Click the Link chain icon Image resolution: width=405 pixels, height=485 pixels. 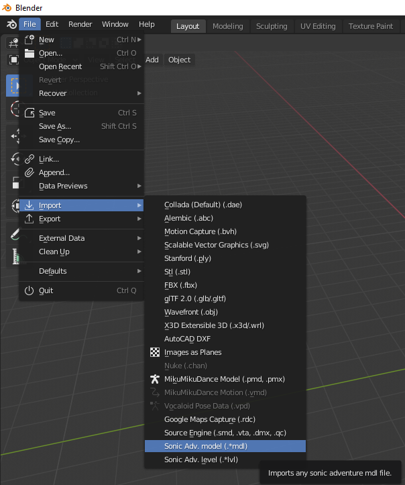(x=30, y=159)
